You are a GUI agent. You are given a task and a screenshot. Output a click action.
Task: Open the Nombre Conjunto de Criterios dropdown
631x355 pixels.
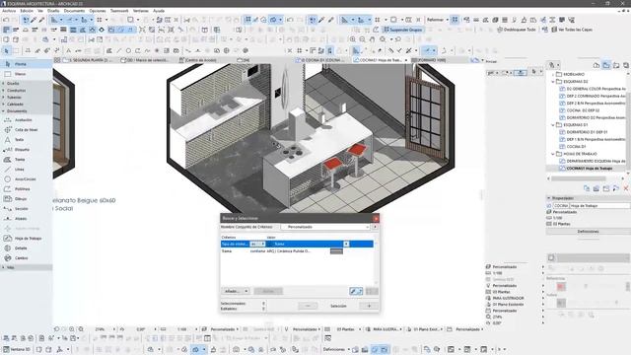325,227
